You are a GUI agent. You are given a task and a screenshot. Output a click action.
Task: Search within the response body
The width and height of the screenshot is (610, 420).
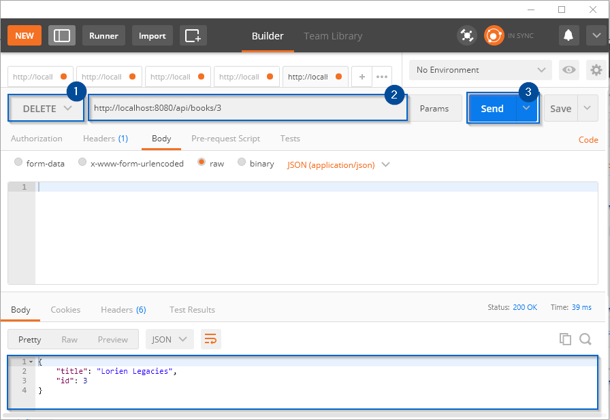click(x=585, y=339)
